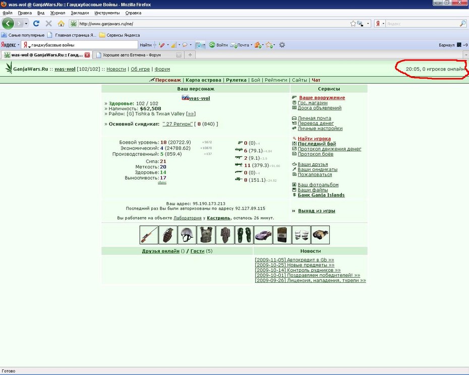The height and width of the screenshot is (375, 469).
Task: Click the Банк Ganja Islands link
Action: click(x=321, y=195)
